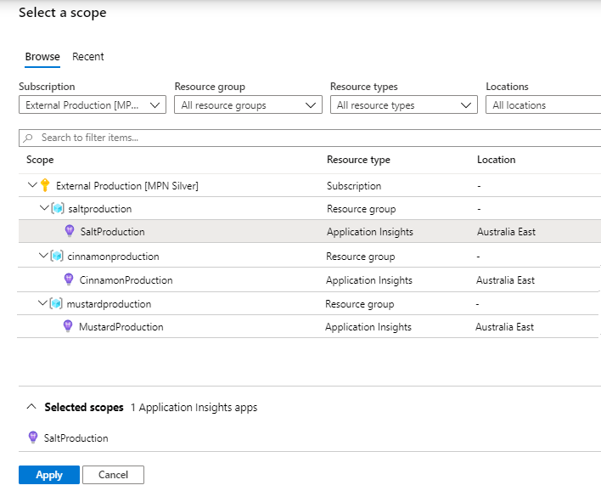The image size is (601, 491).
Task: Select the MustardProduction Application Insights row
Action: click(308, 326)
